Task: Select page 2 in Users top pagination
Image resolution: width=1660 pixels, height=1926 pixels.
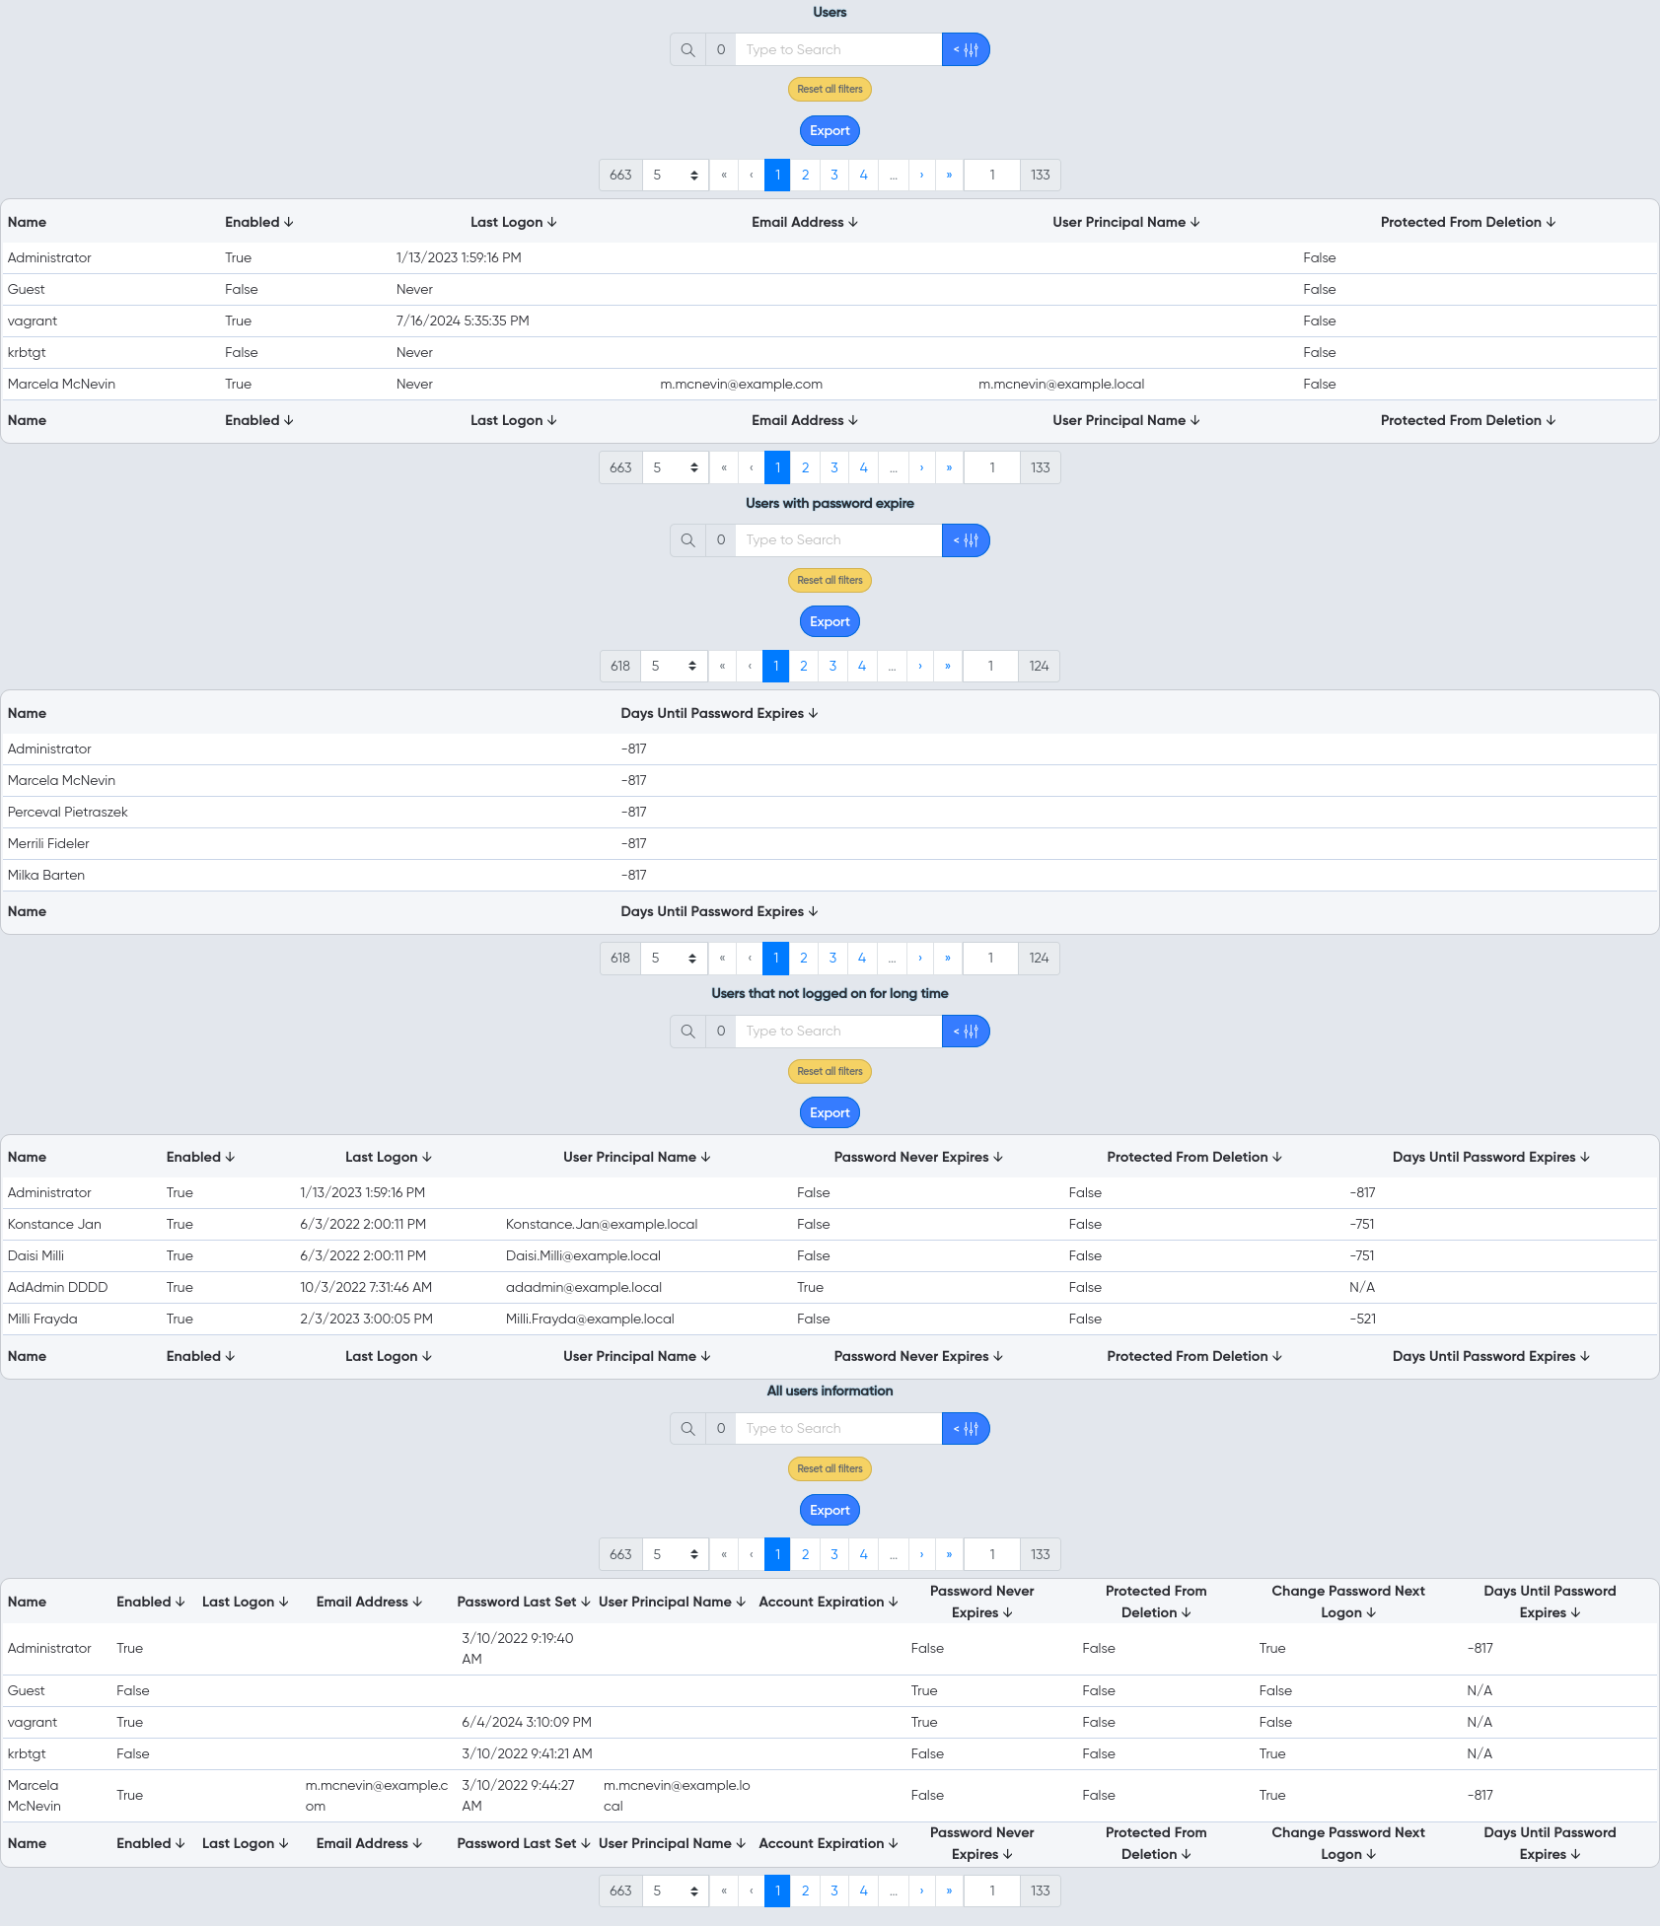Action: [x=805, y=175]
